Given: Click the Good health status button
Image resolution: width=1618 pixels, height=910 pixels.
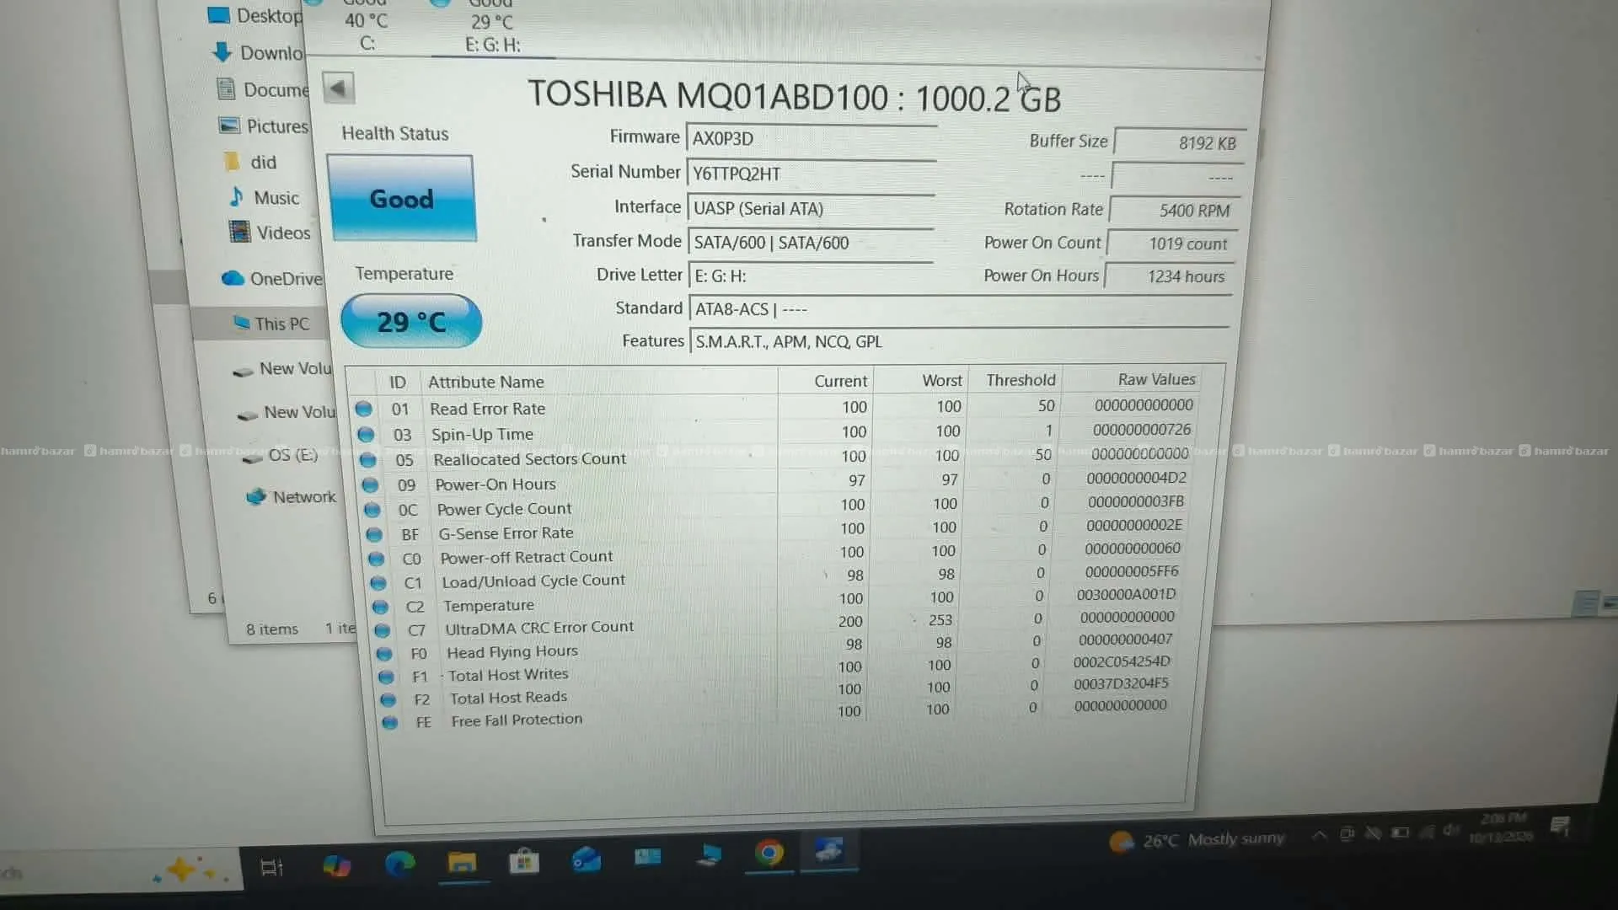Looking at the screenshot, I should click(401, 199).
